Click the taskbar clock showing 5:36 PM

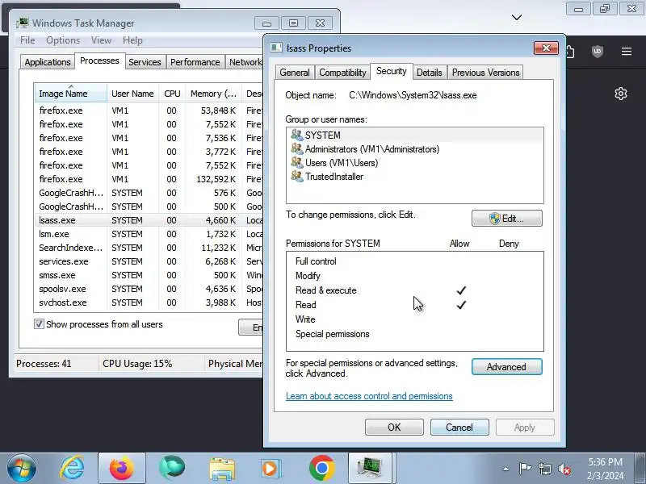[605, 469]
